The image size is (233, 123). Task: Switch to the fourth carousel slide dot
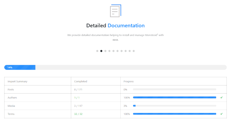(x=109, y=51)
